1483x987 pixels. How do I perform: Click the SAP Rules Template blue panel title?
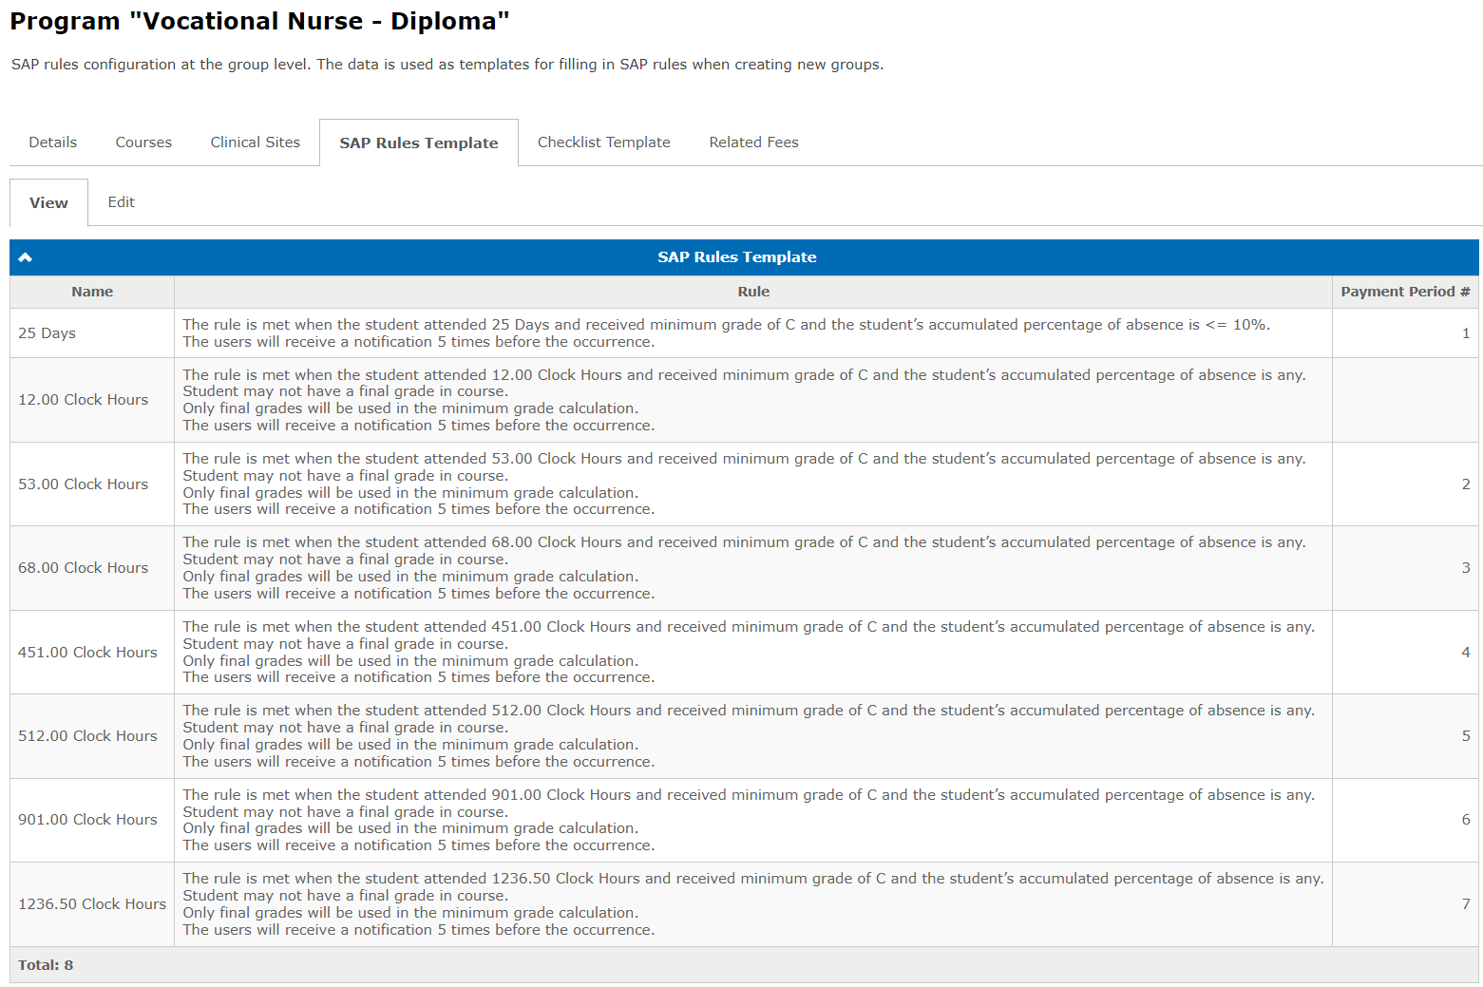pyautogui.click(x=737, y=257)
